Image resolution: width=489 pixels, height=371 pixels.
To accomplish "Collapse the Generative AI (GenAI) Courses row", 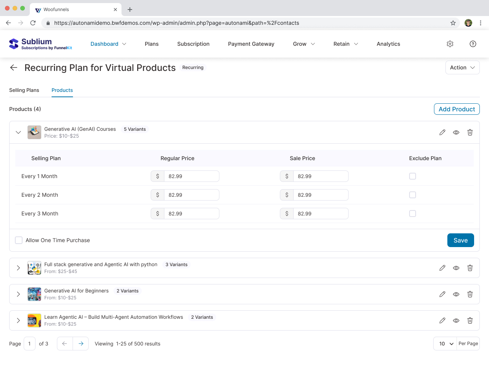I will [18, 132].
